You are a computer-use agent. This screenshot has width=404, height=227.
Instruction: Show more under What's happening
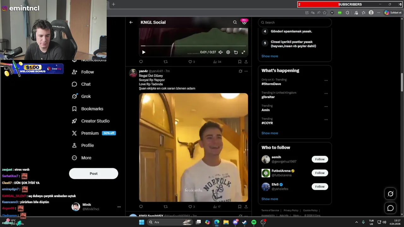[x=270, y=133]
